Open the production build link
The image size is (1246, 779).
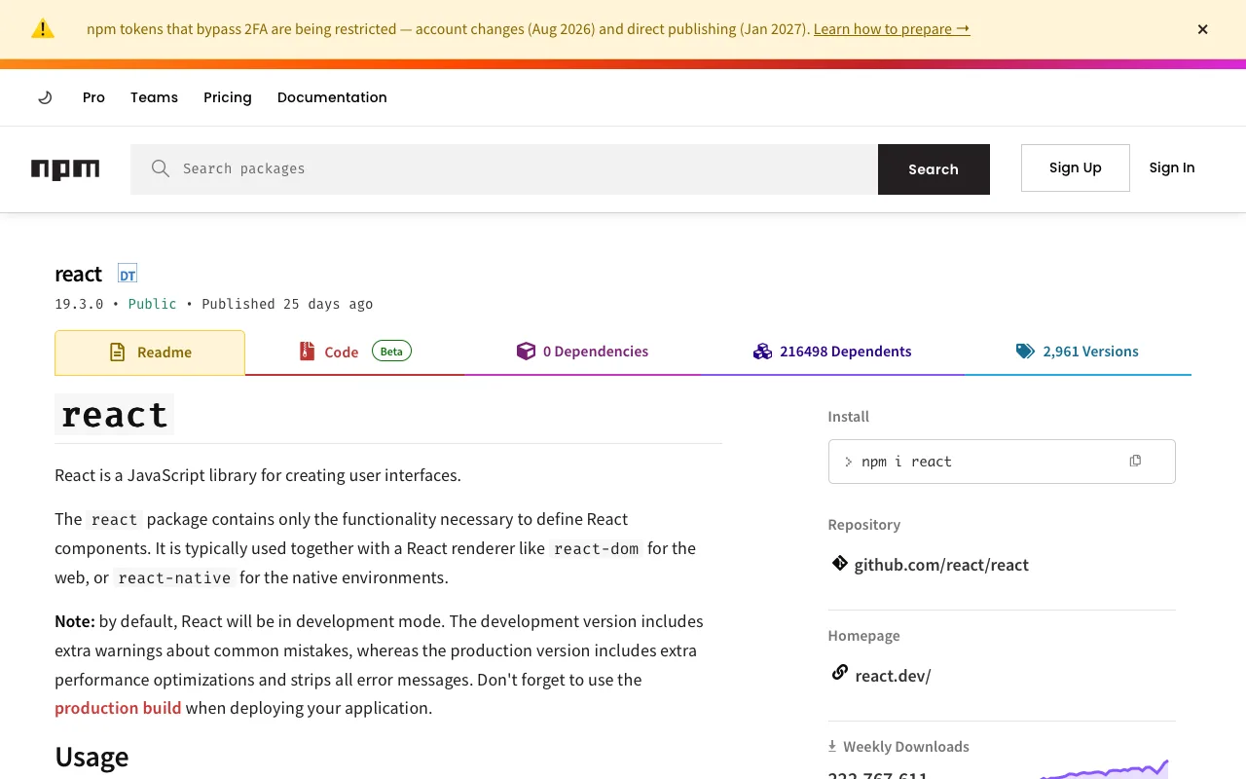point(118,708)
